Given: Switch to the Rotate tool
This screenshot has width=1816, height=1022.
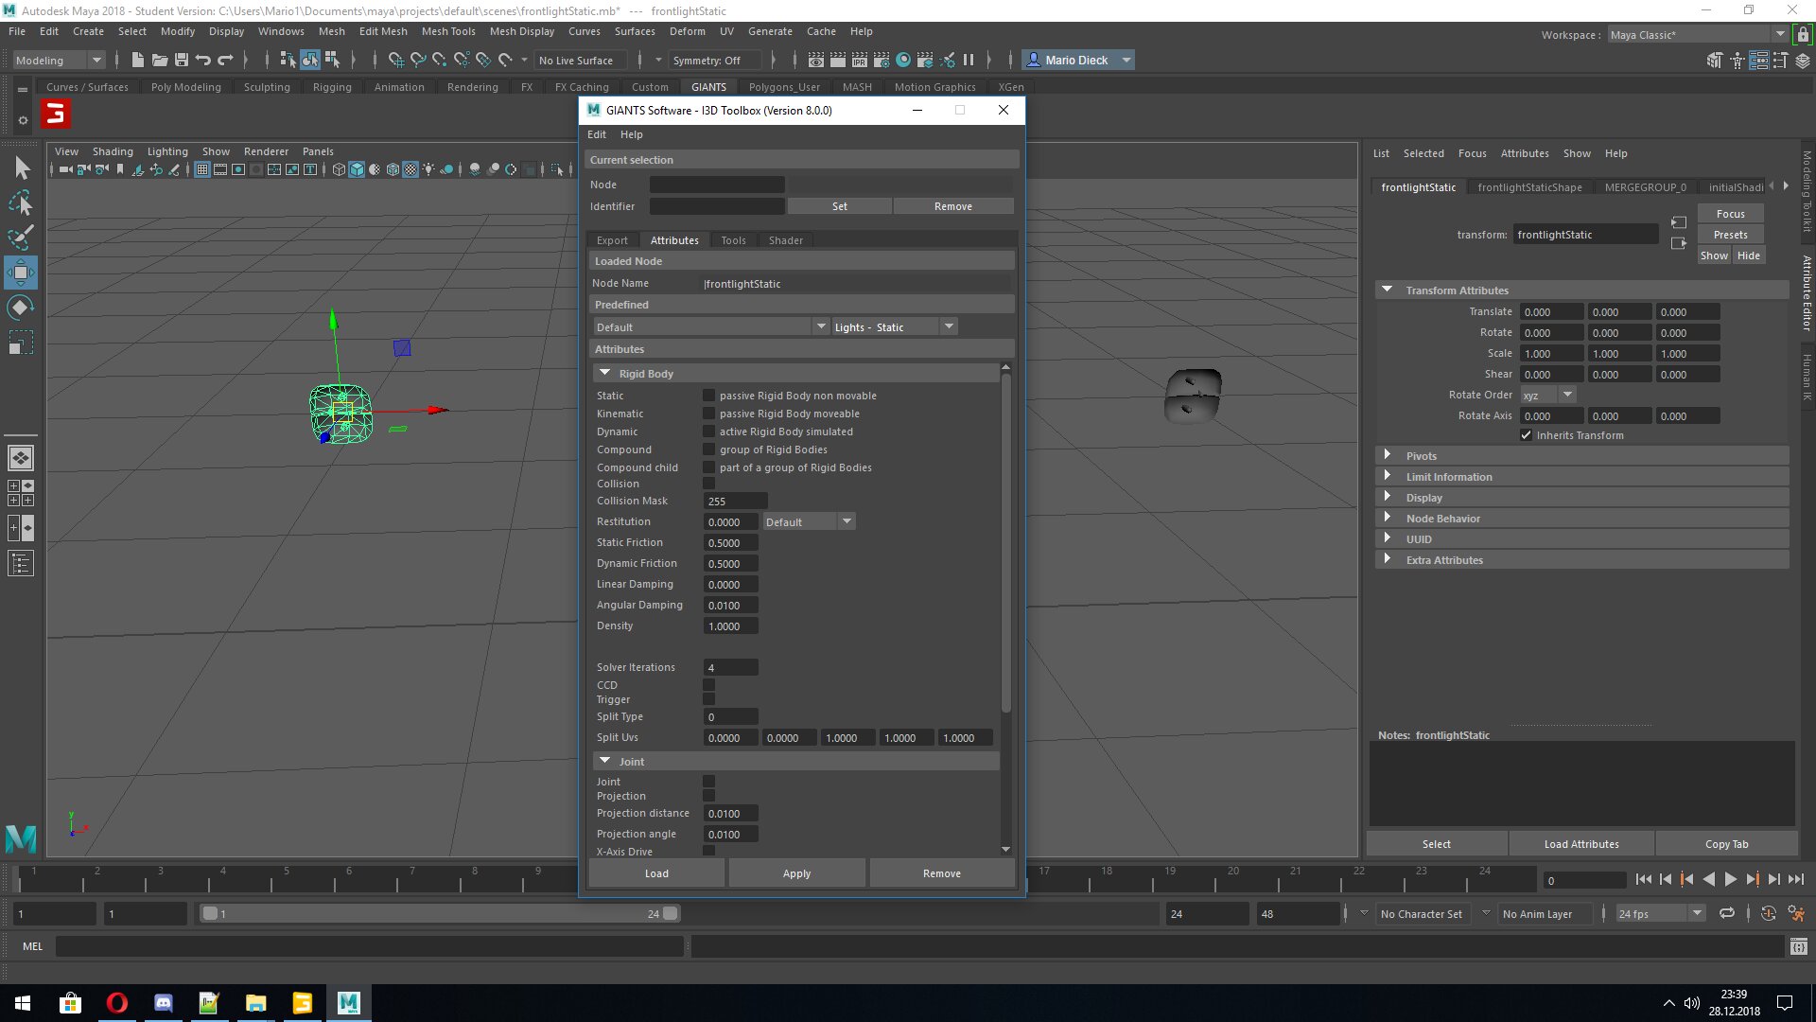Looking at the screenshot, I should tap(21, 307).
